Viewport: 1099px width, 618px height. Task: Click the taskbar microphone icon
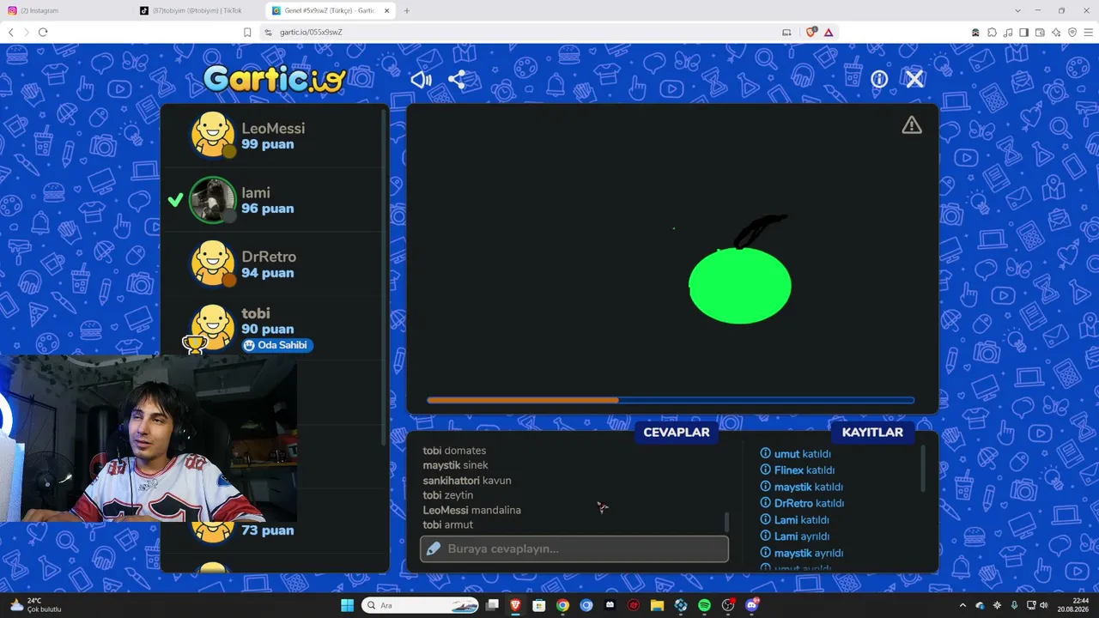click(x=1014, y=605)
